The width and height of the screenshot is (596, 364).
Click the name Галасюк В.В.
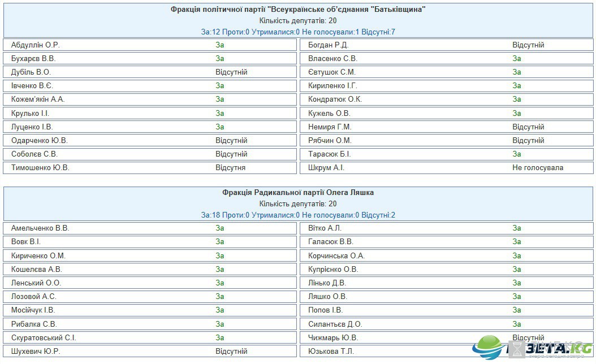(331, 242)
